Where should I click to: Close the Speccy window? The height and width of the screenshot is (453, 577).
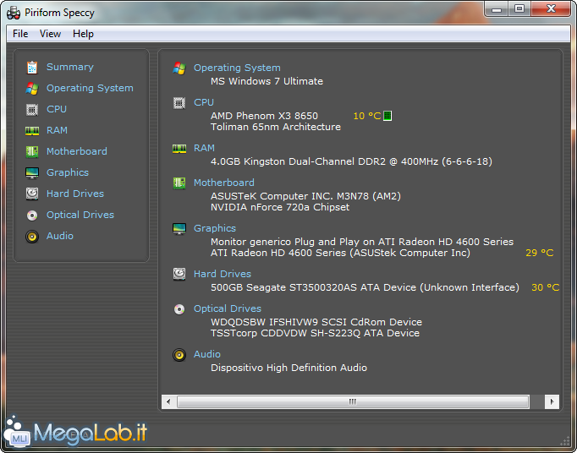[x=551, y=8]
